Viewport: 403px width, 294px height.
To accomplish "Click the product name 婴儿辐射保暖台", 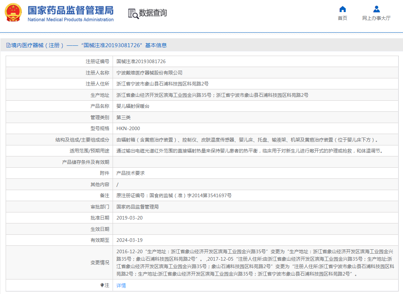I will tap(133, 106).
